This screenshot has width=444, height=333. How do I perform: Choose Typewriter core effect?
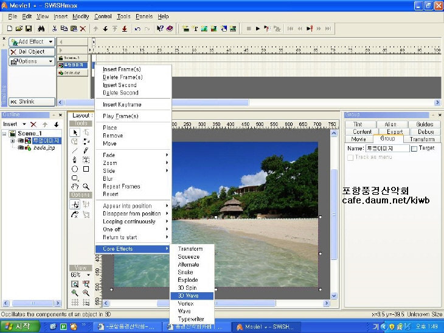(x=192, y=319)
